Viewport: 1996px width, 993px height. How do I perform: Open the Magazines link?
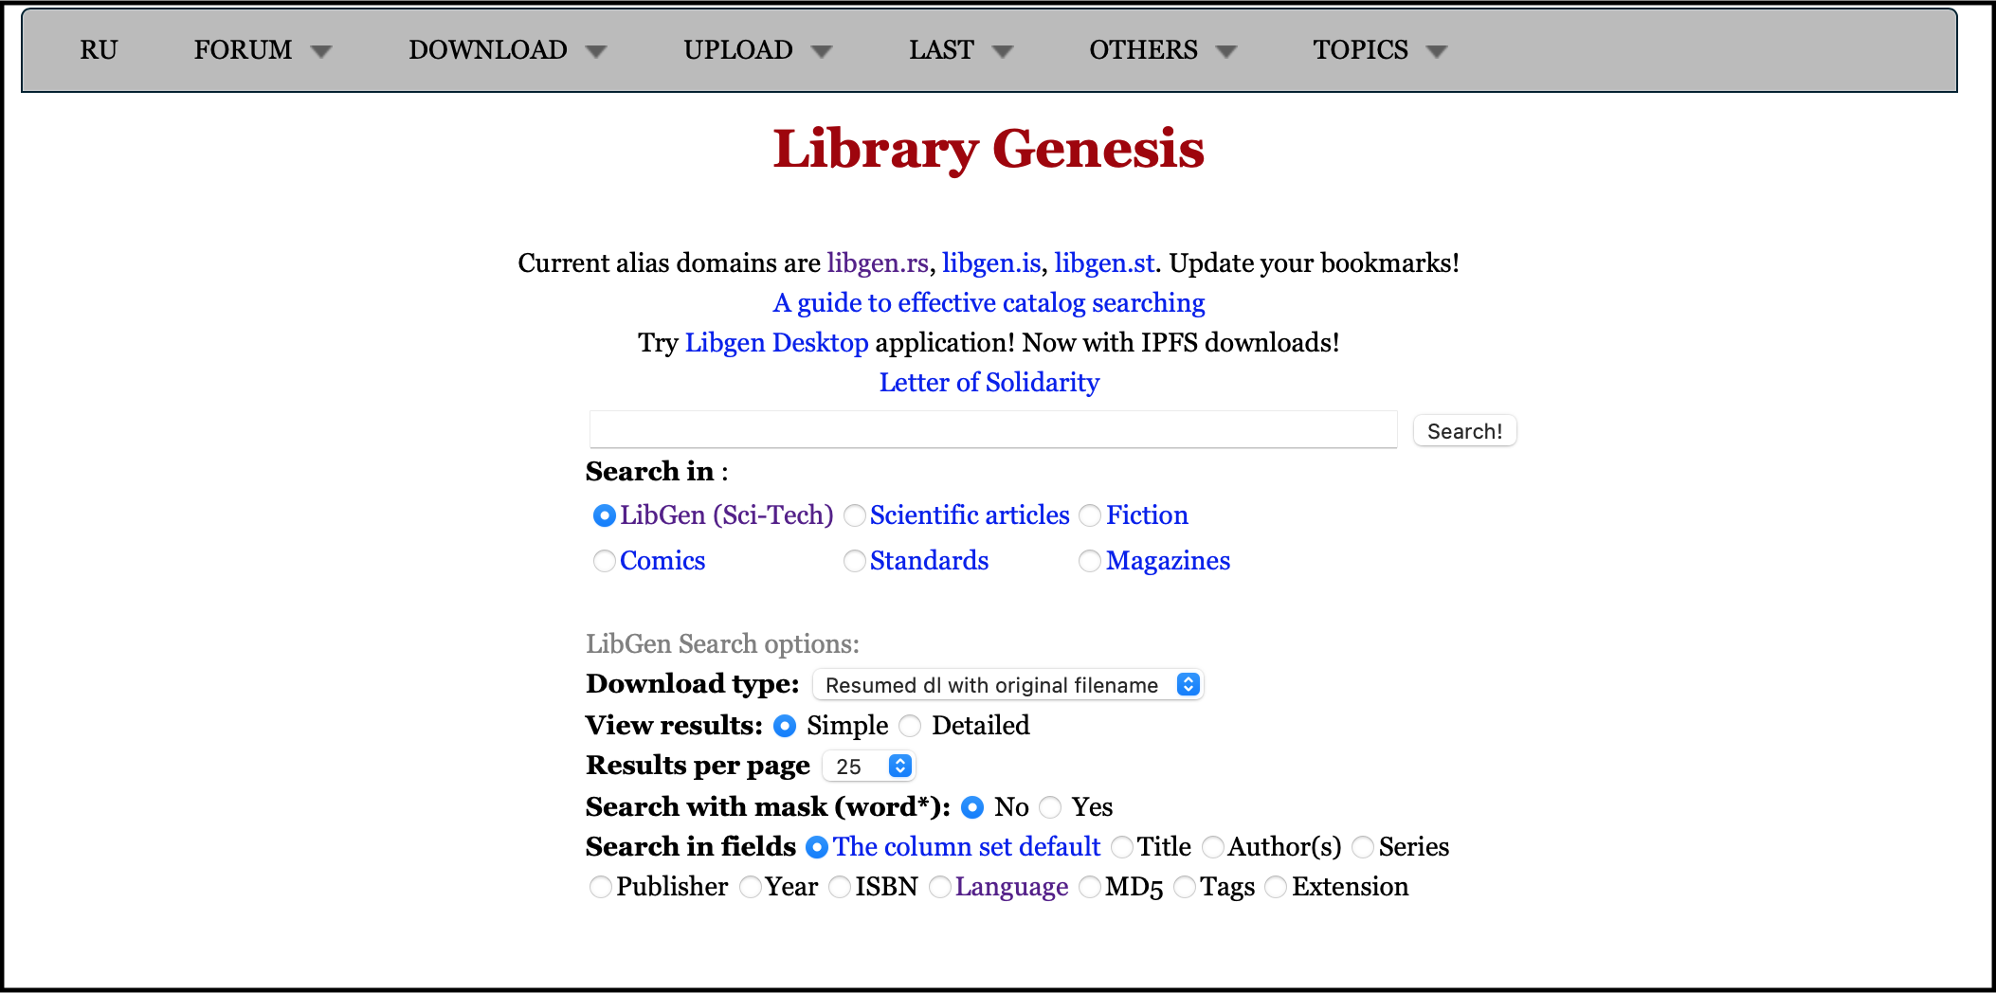point(1168,560)
